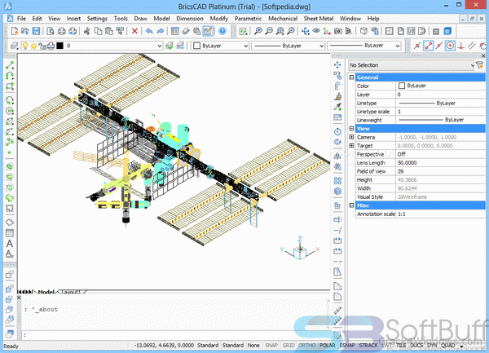Click the Quick Select funnel icon
489x353 pixels.
tap(480, 65)
